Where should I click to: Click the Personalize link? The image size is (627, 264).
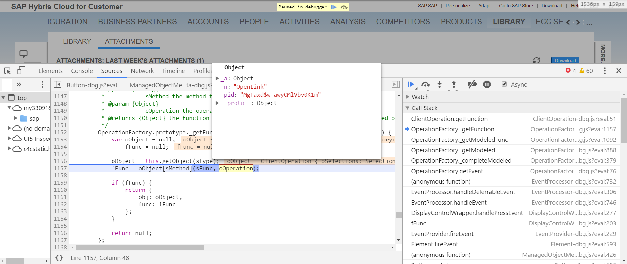pyautogui.click(x=458, y=6)
